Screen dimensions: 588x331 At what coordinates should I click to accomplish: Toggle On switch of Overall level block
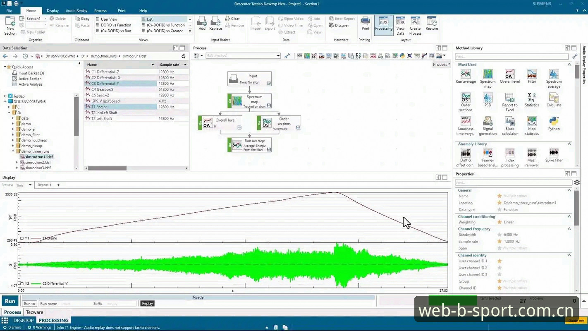pyautogui.click(x=200, y=123)
